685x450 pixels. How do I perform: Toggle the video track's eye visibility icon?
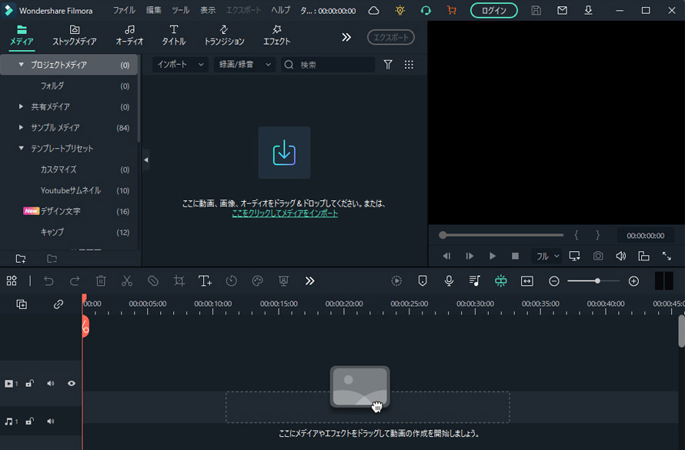(x=72, y=383)
